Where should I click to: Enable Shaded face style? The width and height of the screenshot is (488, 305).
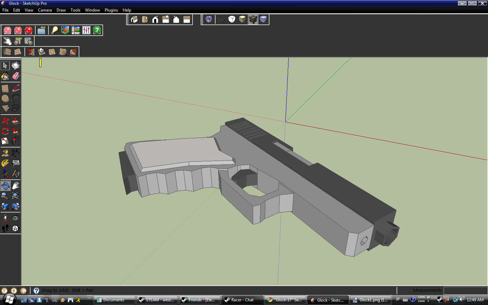coord(242,19)
